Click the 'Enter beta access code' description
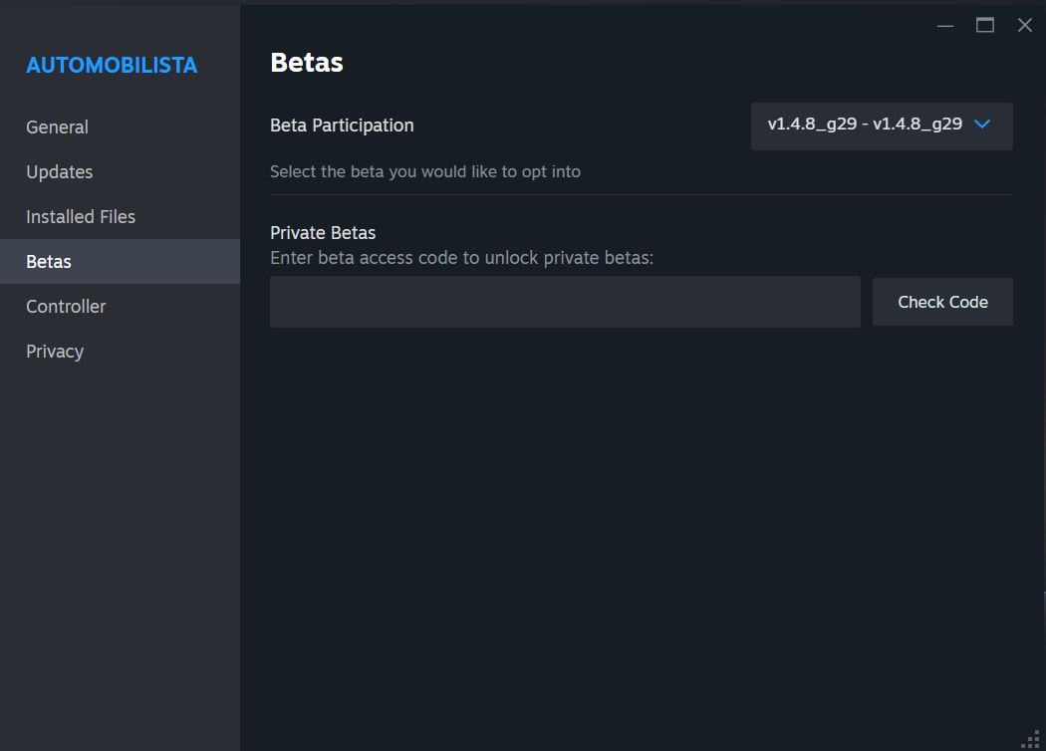Screen dimensions: 1046x751 [x=461, y=258]
